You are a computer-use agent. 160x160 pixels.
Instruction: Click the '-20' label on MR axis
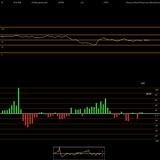[x=156, y=121]
